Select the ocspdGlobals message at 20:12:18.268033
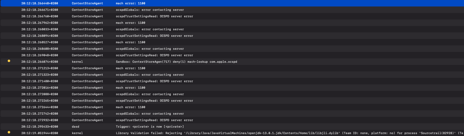 [x=232, y=29]
